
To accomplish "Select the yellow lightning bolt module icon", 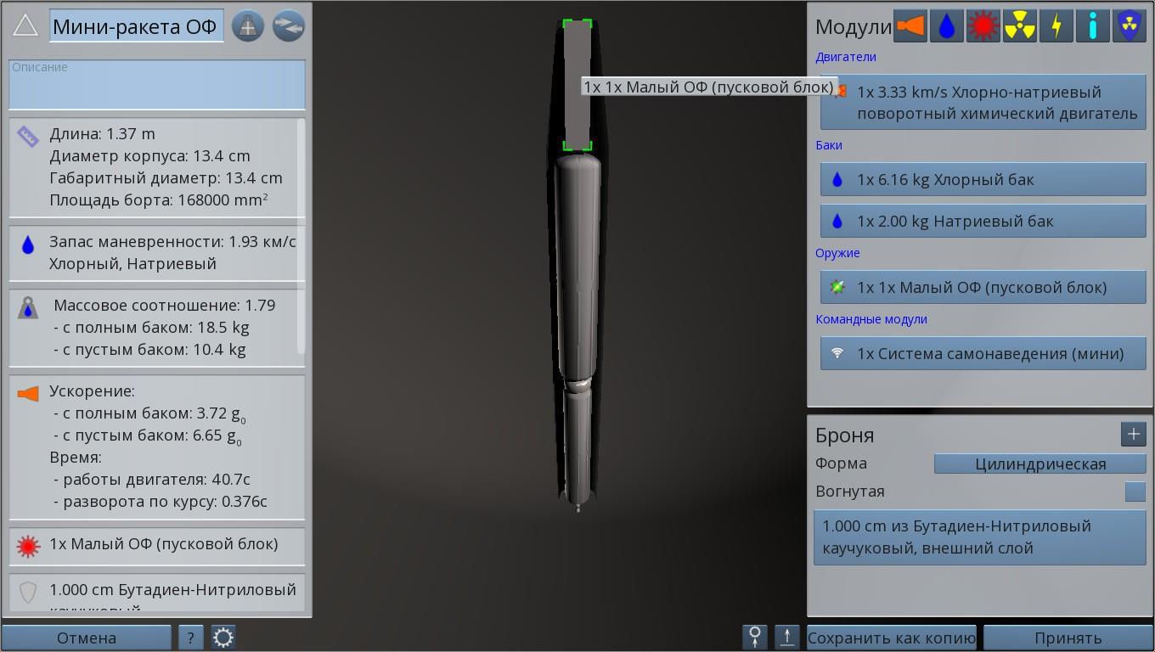I will pyautogui.click(x=1056, y=25).
